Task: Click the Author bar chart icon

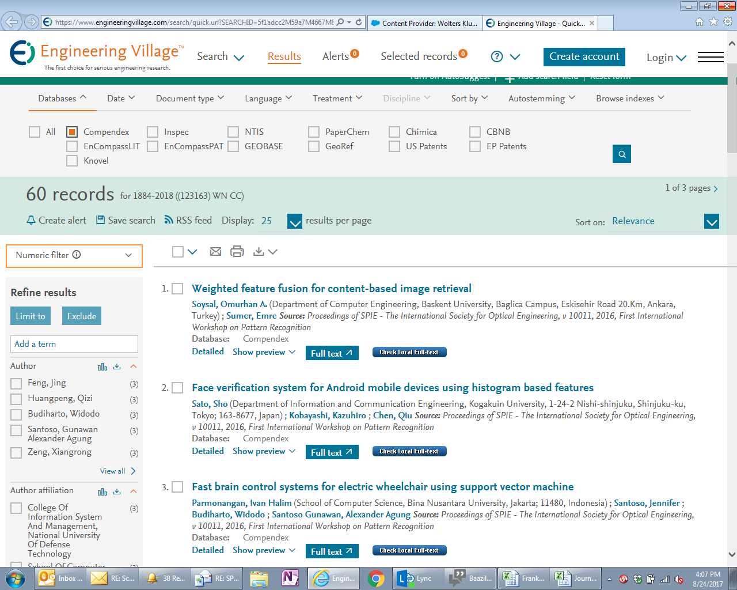Action: 102,366
